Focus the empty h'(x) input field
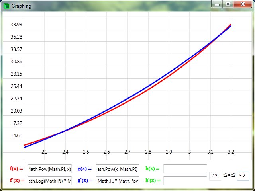This screenshot has height=191, width=255. point(185,181)
